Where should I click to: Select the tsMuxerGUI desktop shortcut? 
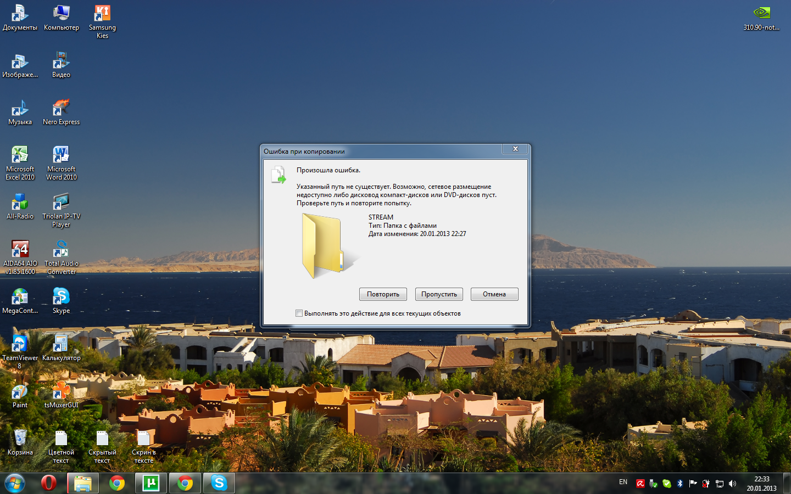tap(62, 396)
